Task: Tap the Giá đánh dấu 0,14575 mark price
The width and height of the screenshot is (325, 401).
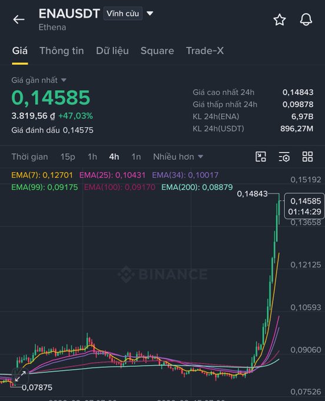Action: (52, 130)
